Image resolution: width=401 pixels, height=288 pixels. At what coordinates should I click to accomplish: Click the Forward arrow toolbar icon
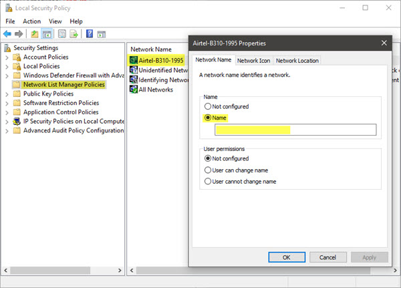click(19, 34)
